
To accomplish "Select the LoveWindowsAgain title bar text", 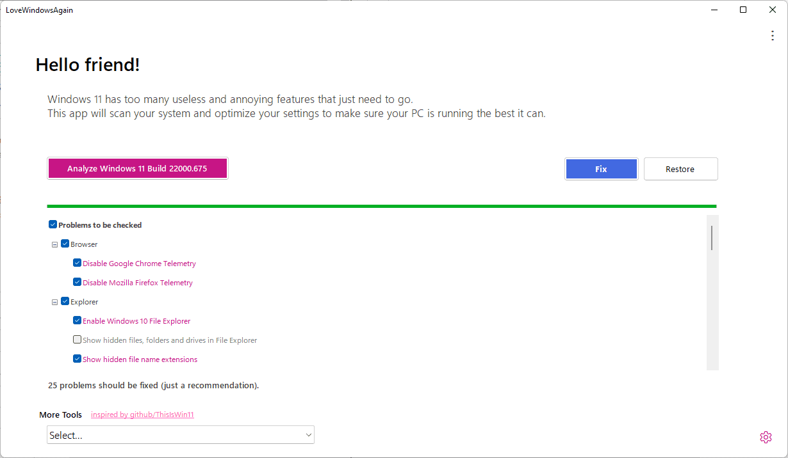I will click(39, 10).
